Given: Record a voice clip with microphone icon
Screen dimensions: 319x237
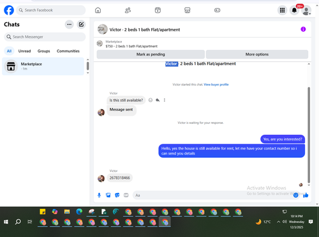Looking at the screenshot, I should 99,195.
